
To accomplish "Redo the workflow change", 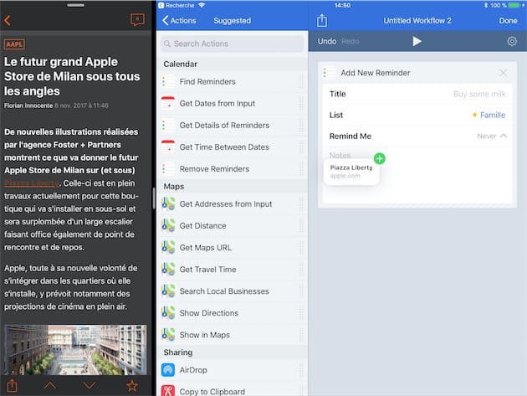I will coord(350,41).
